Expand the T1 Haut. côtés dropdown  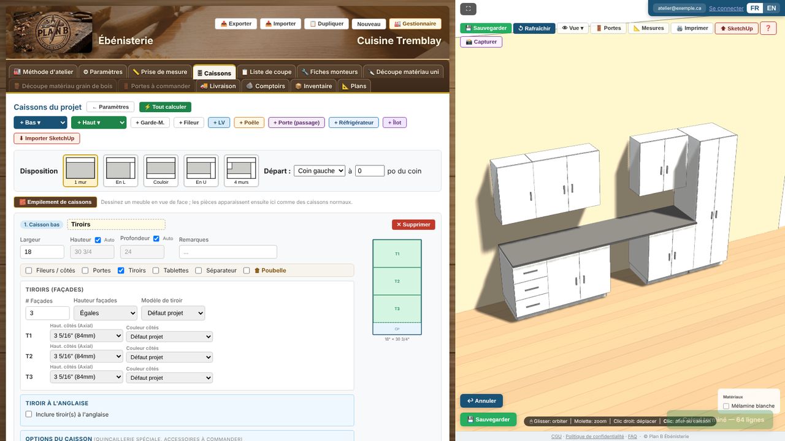click(86, 336)
